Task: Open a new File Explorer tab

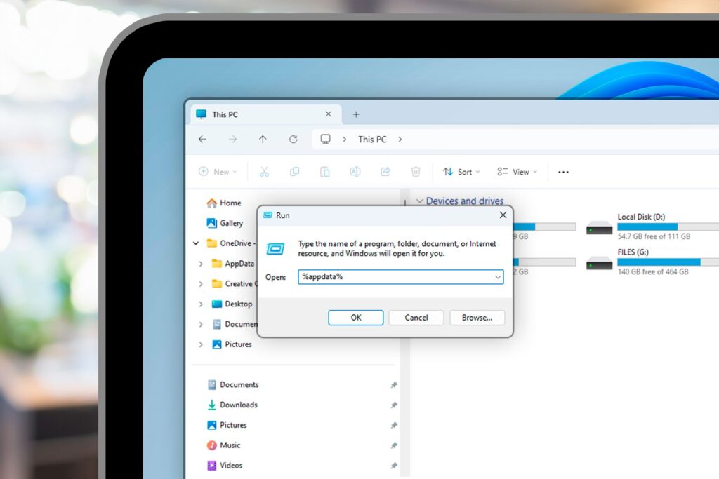Action: click(x=355, y=114)
